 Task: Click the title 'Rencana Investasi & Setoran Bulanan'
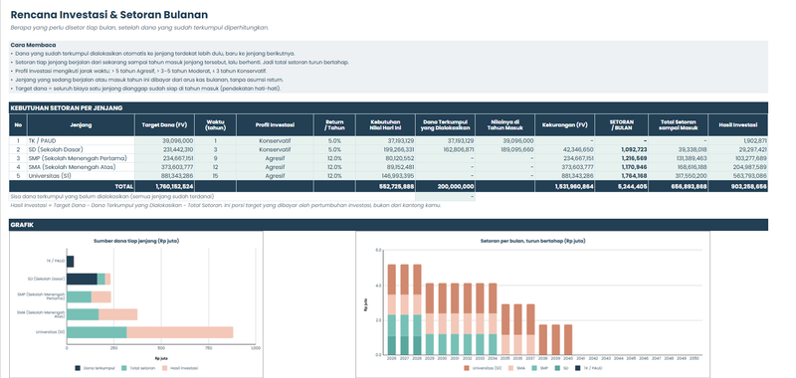click(x=108, y=15)
